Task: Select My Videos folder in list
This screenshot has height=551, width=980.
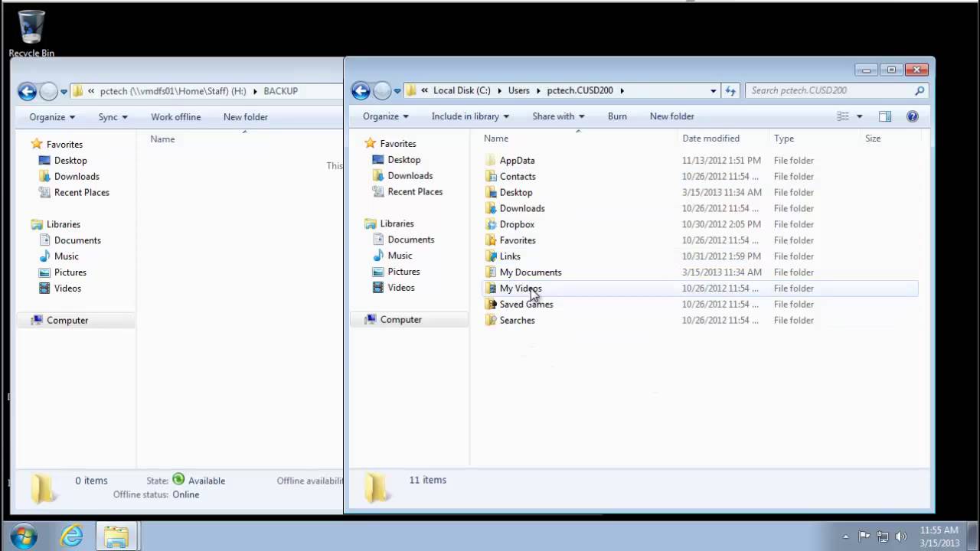Action: pos(521,289)
